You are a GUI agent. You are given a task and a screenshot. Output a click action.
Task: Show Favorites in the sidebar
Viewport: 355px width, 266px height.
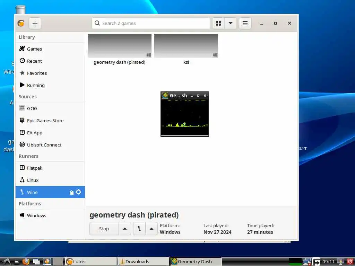pyautogui.click(x=50, y=73)
